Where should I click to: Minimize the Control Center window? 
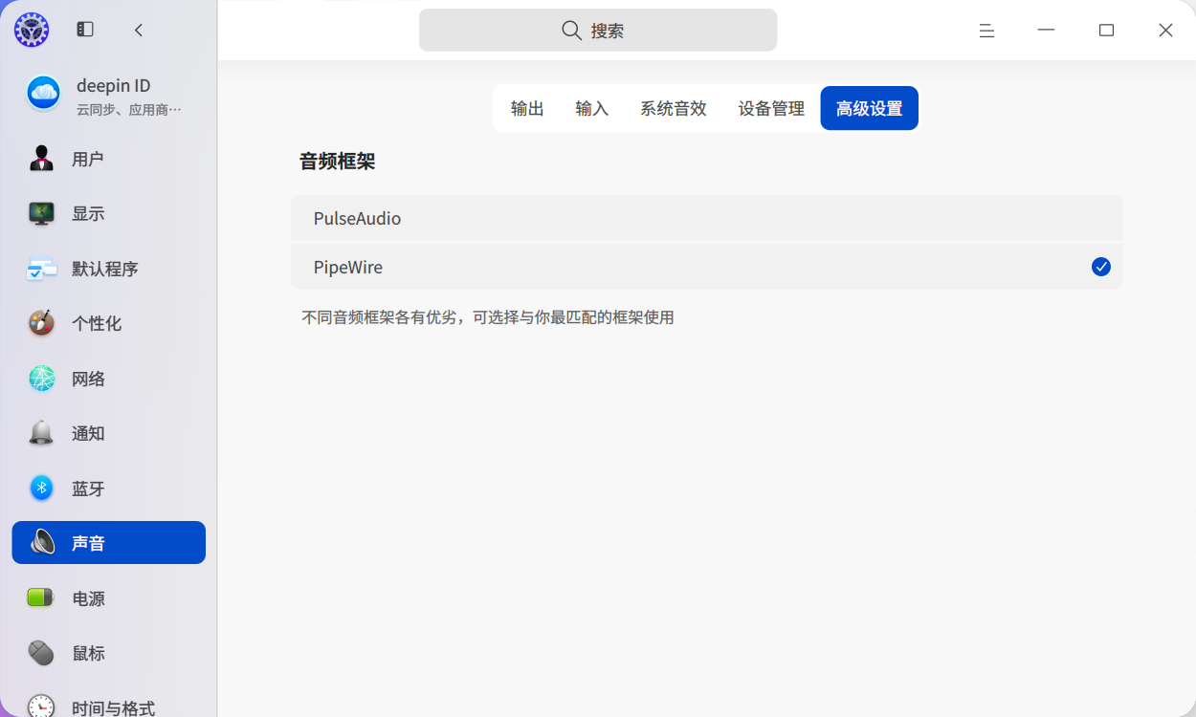tap(1047, 30)
